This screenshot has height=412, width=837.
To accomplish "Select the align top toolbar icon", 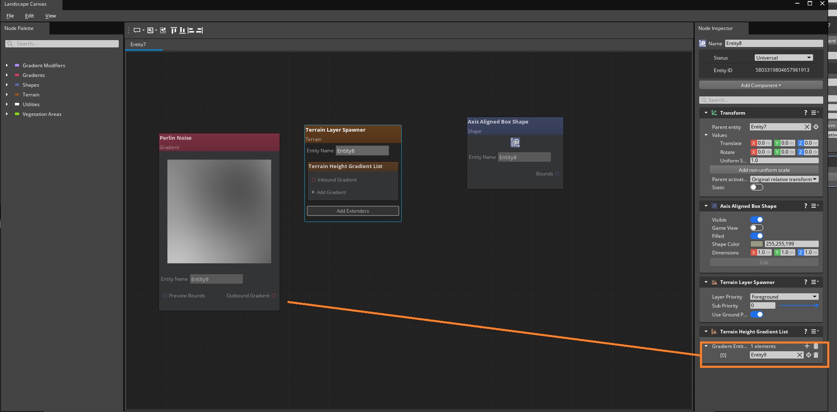I will [x=173, y=30].
